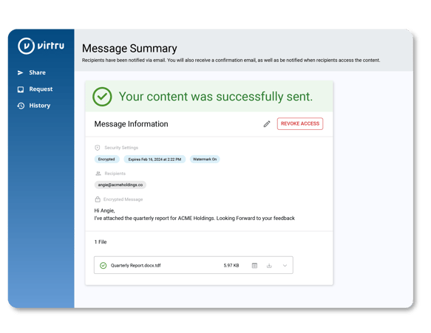
Task: Download the Quarterly Report.docx.tdf file
Action: click(269, 266)
